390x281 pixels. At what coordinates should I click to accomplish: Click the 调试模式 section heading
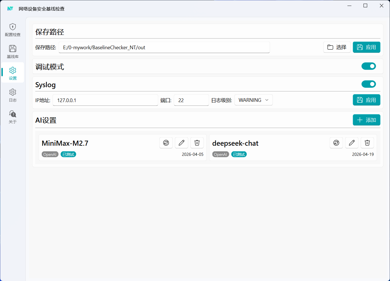click(x=50, y=67)
